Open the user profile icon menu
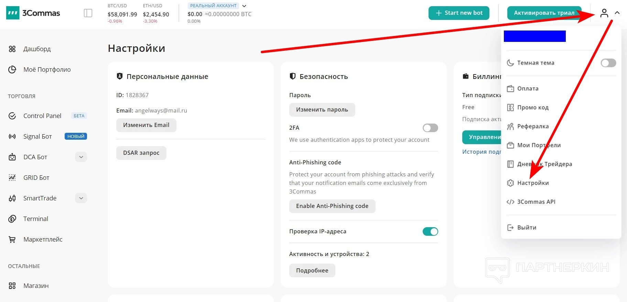This screenshot has width=627, height=302. click(x=604, y=13)
